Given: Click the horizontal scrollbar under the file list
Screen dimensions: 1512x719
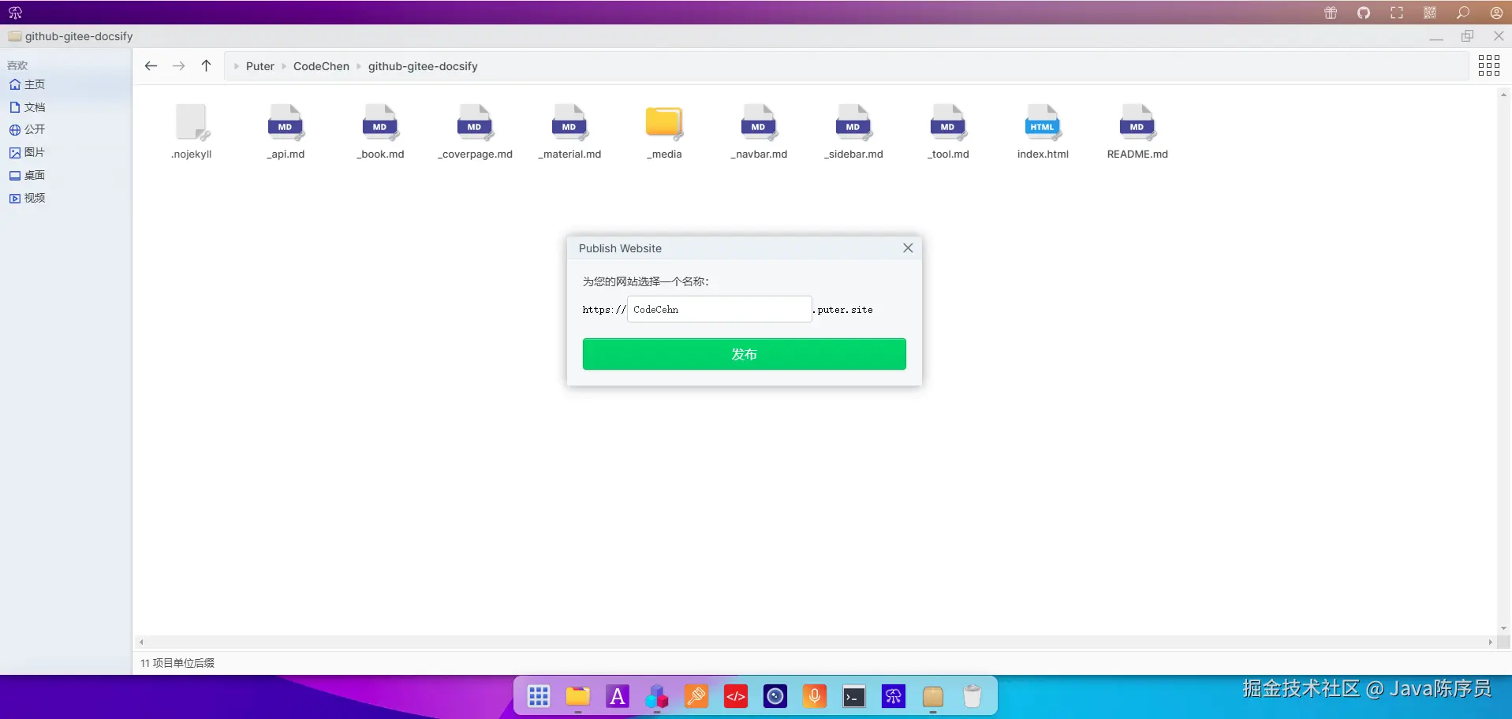Looking at the screenshot, I should click(816, 643).
